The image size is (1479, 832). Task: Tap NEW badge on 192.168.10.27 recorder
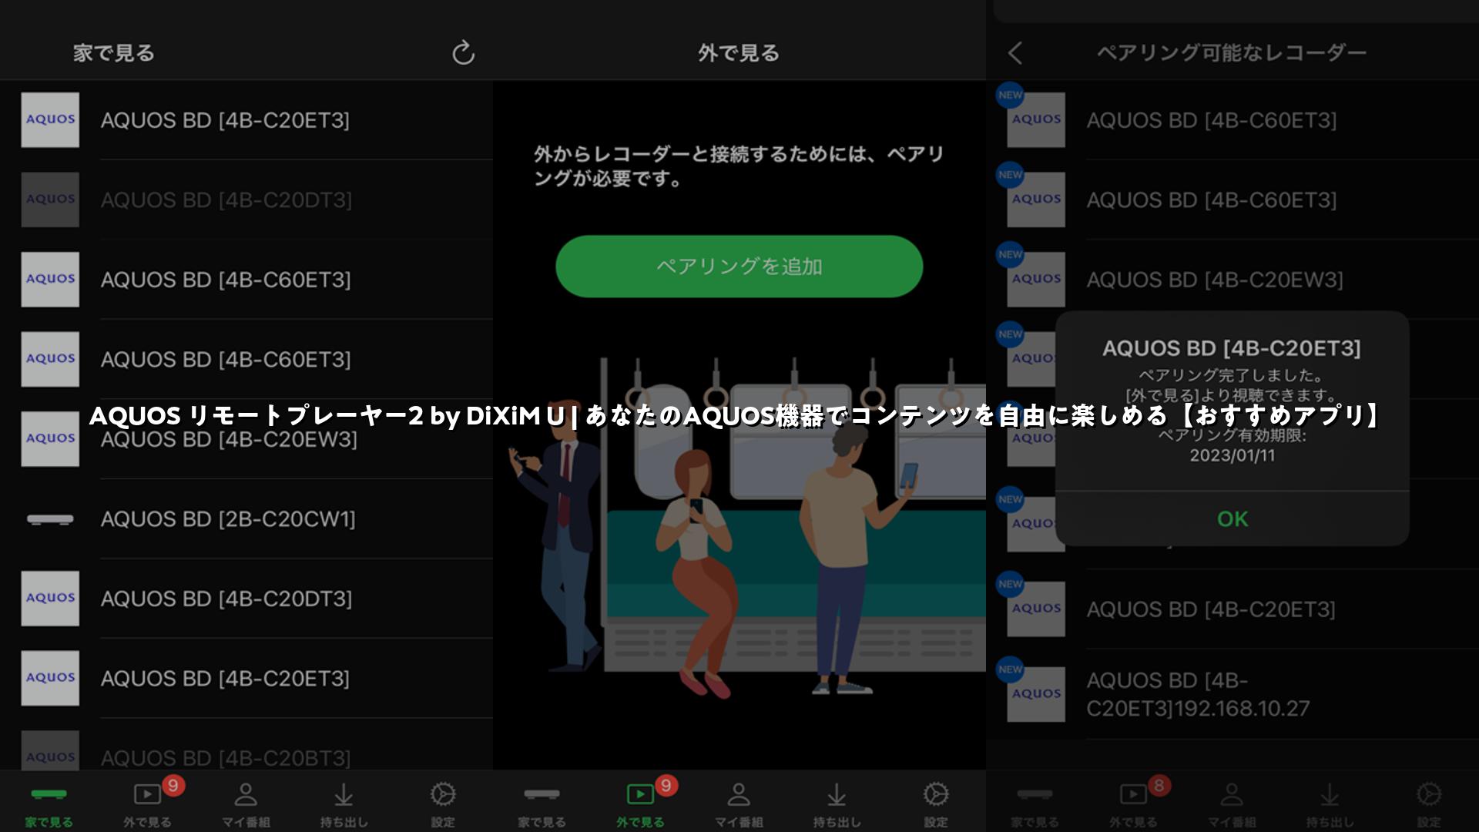coord(1010,669)
